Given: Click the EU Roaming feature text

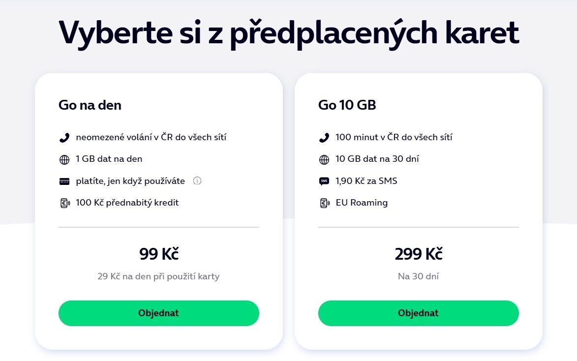Looking at the screenshot, I should (x=361, y=202).
